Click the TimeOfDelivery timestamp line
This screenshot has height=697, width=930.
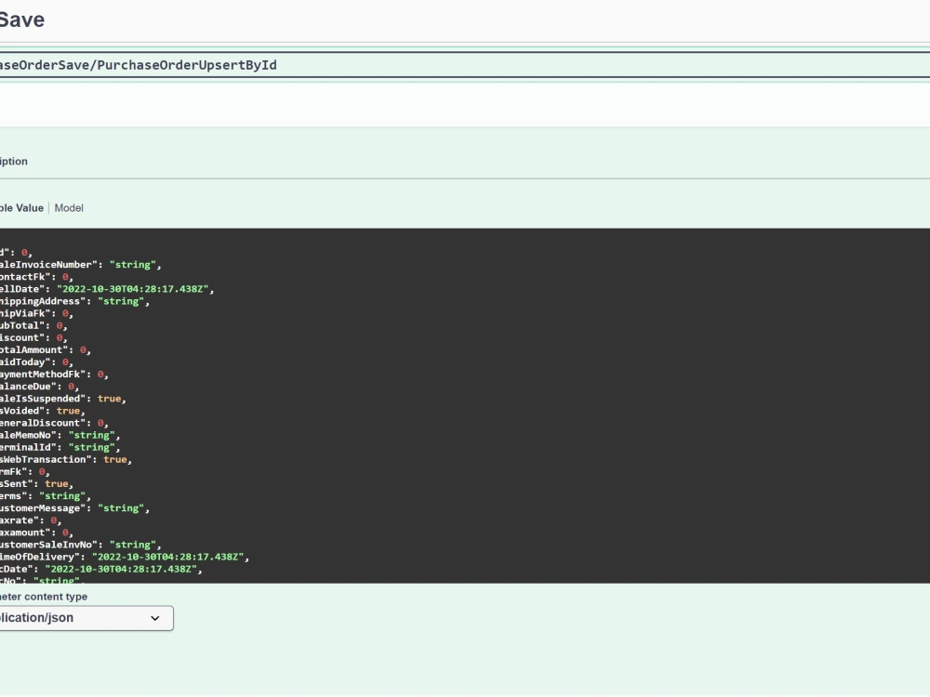(125, 557)
